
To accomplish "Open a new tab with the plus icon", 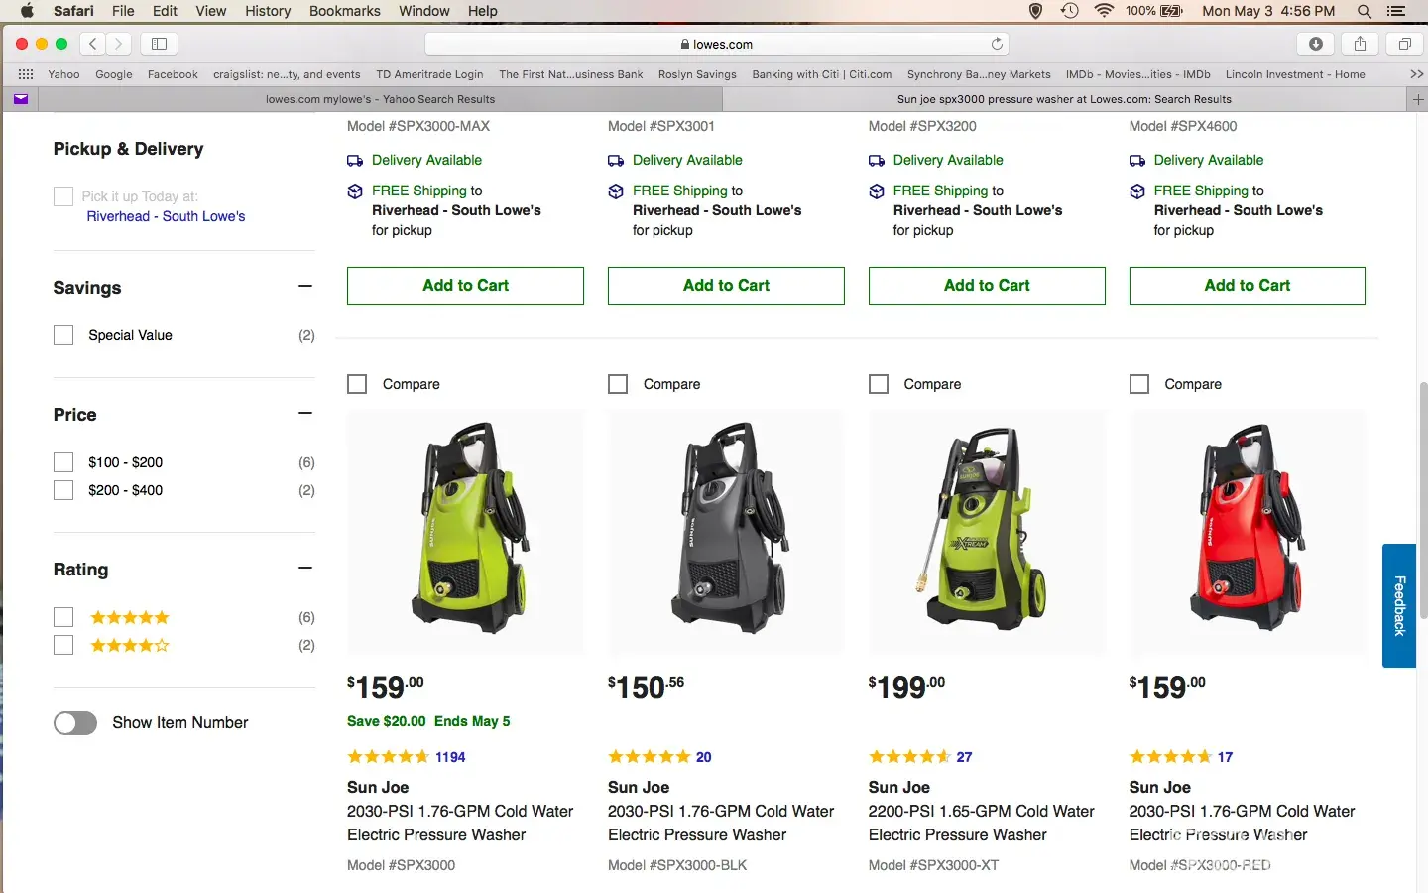I will pyautogui.click(x=1417, y=99).
